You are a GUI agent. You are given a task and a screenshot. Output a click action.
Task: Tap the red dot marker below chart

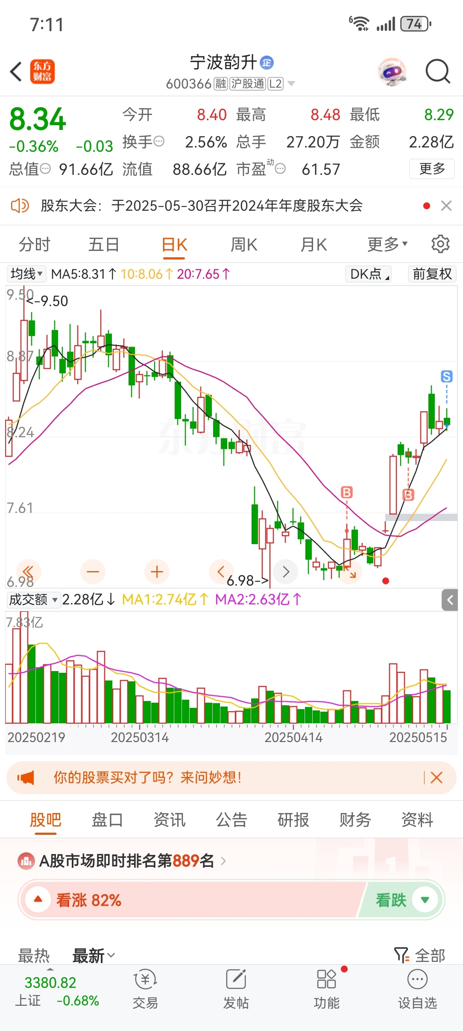click(x=386, y=581)
